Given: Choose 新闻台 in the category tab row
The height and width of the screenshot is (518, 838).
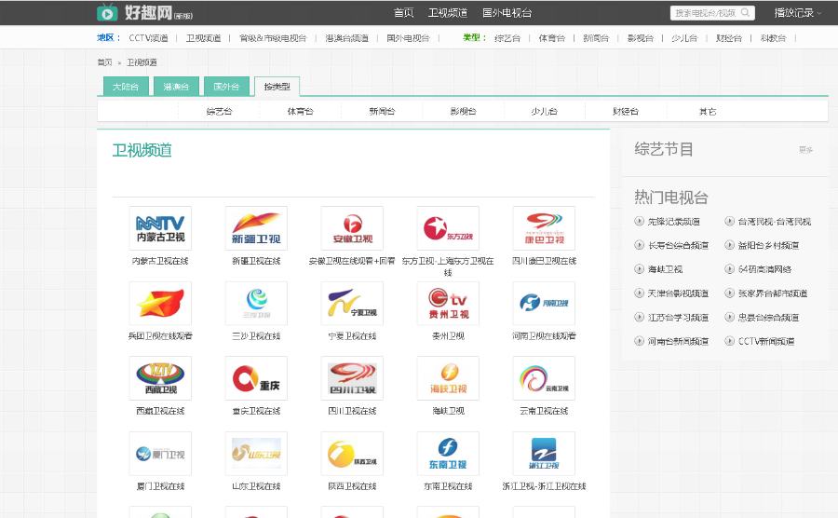Looking at the screenshot, I should pyautogui.click(x=382, y=111).
